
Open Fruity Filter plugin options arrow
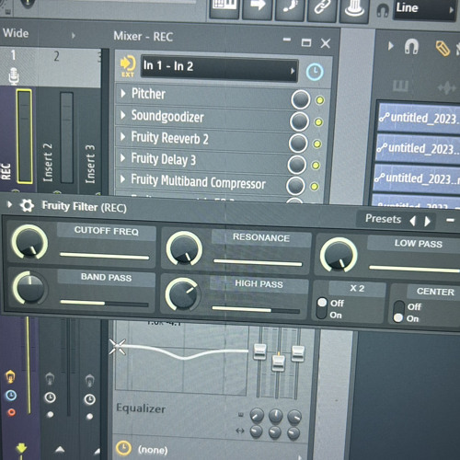coord(9,204)
